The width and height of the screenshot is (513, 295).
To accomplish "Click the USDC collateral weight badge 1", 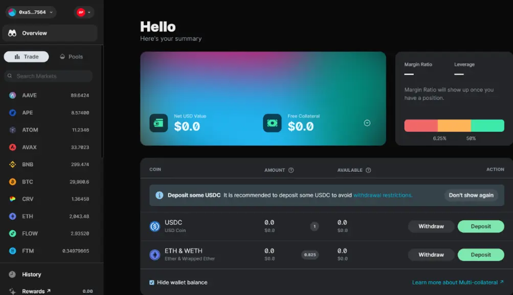I will click(x=315, y=226).
